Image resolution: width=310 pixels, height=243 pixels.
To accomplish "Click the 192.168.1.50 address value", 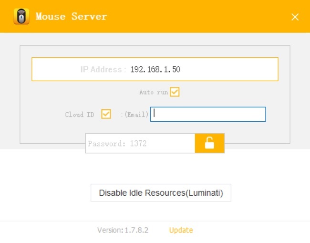I will (x=155, y=69).
